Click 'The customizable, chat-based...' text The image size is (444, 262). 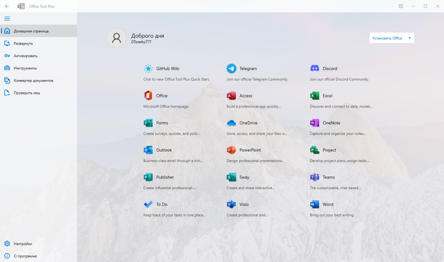(335, 188)
